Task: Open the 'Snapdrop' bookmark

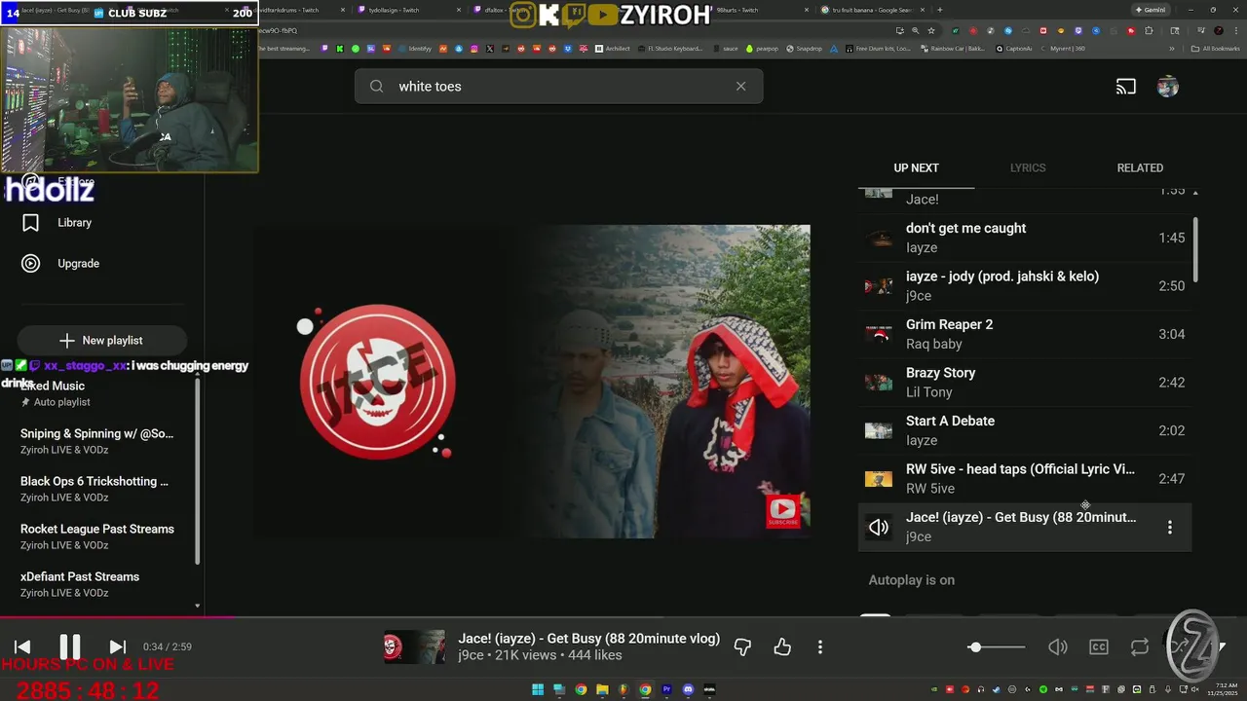Action: click(x=804, y=48)
